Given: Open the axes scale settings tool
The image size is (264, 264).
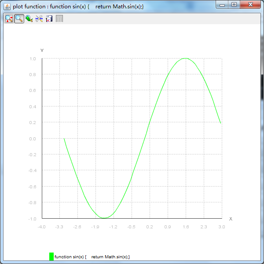Looking at the screenshot, I should coord(39,18).
